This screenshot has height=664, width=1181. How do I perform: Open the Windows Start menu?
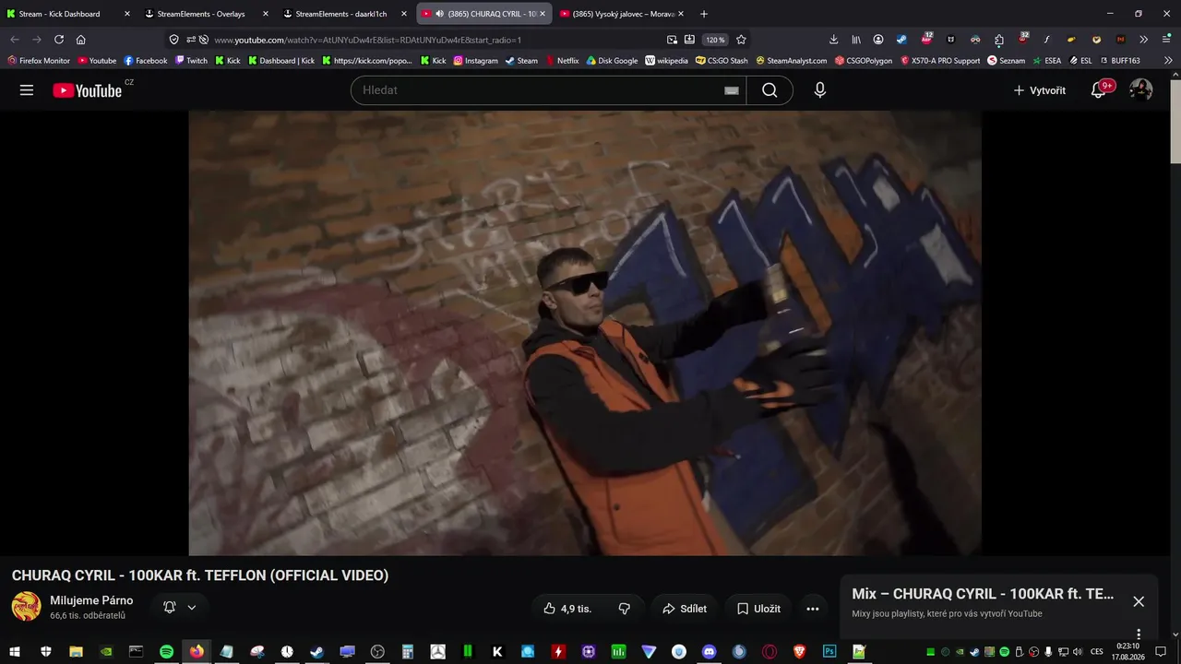click(x=15, y=652)
